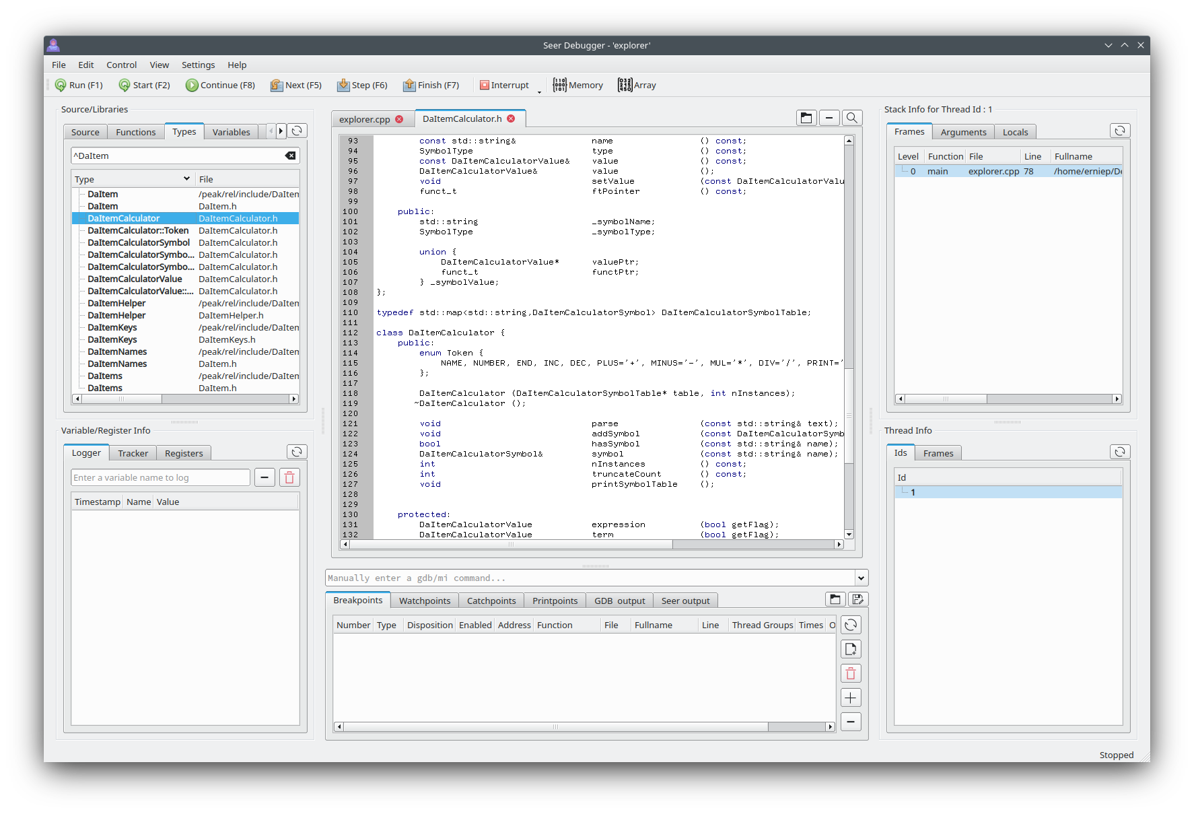
Task: Click the red trash icon in Logger
Action: tap(289, 478)
